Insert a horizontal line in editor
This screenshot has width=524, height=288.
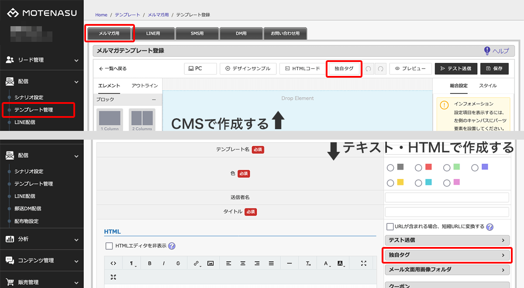coord(289,263)
